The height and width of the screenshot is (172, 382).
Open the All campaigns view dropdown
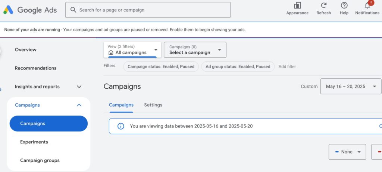(132, 50)
